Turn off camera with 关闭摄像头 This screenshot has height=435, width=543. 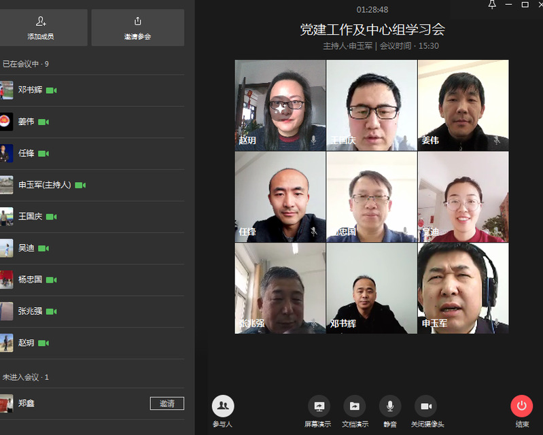click(425, 406)
